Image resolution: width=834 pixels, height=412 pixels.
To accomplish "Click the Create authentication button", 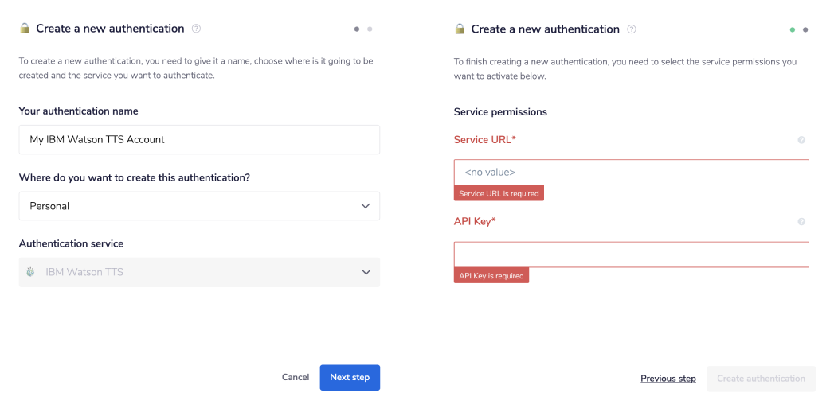I will coord(761,379).
